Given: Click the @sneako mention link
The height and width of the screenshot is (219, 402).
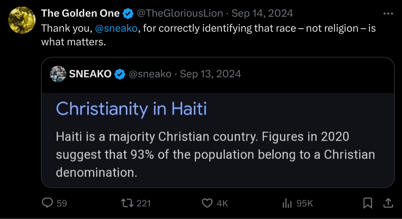Looking at the screenshot, I should [116, 28].
